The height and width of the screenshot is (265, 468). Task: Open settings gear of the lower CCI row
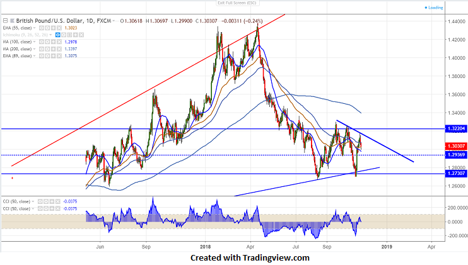pyautogui.click(x=46, y=208)
